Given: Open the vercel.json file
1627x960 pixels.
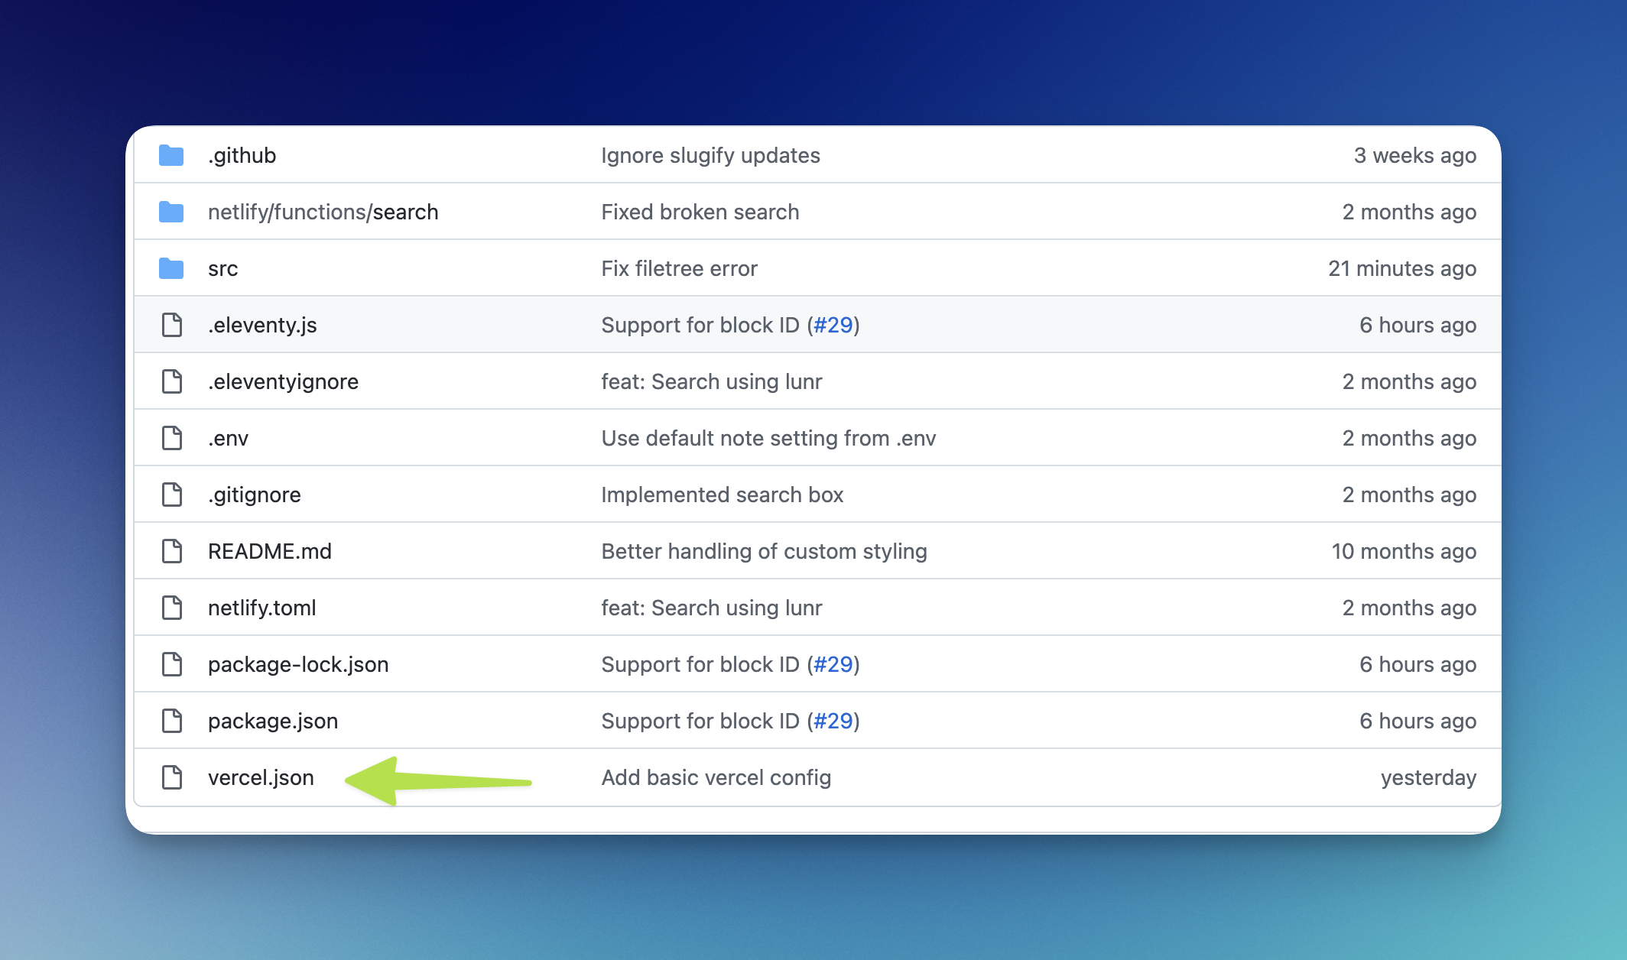Looking at the screenshot, I should pos(261,777).
